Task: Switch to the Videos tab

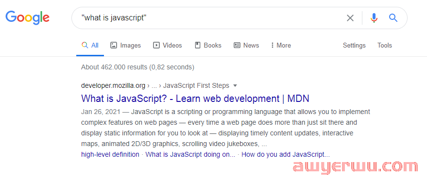Action: (167, 46)
